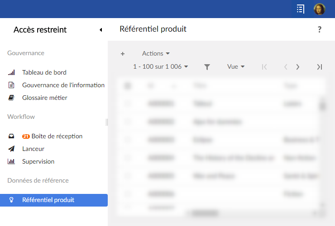Go to the last page of results

pos(320,67)
